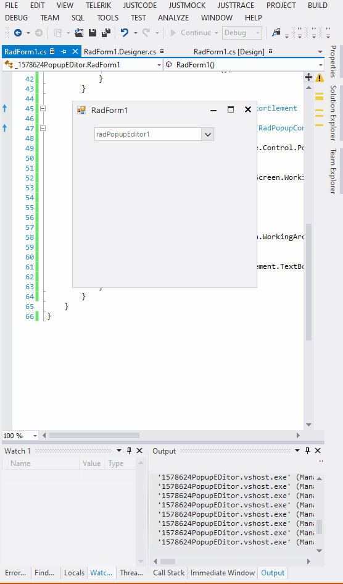Image resolution: width=343 pixels, height=584 pixels.
Task: Click the greyed Navigate Forward arrow icon
Action: tap(39, 33)
